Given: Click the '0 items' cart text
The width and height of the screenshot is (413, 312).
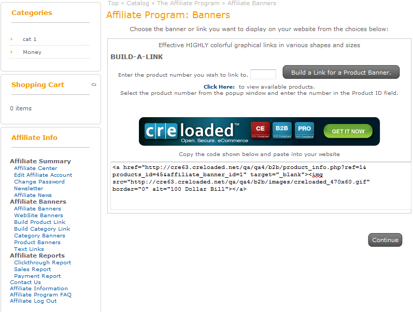Looking at the screenshot, I should (21, 108).
